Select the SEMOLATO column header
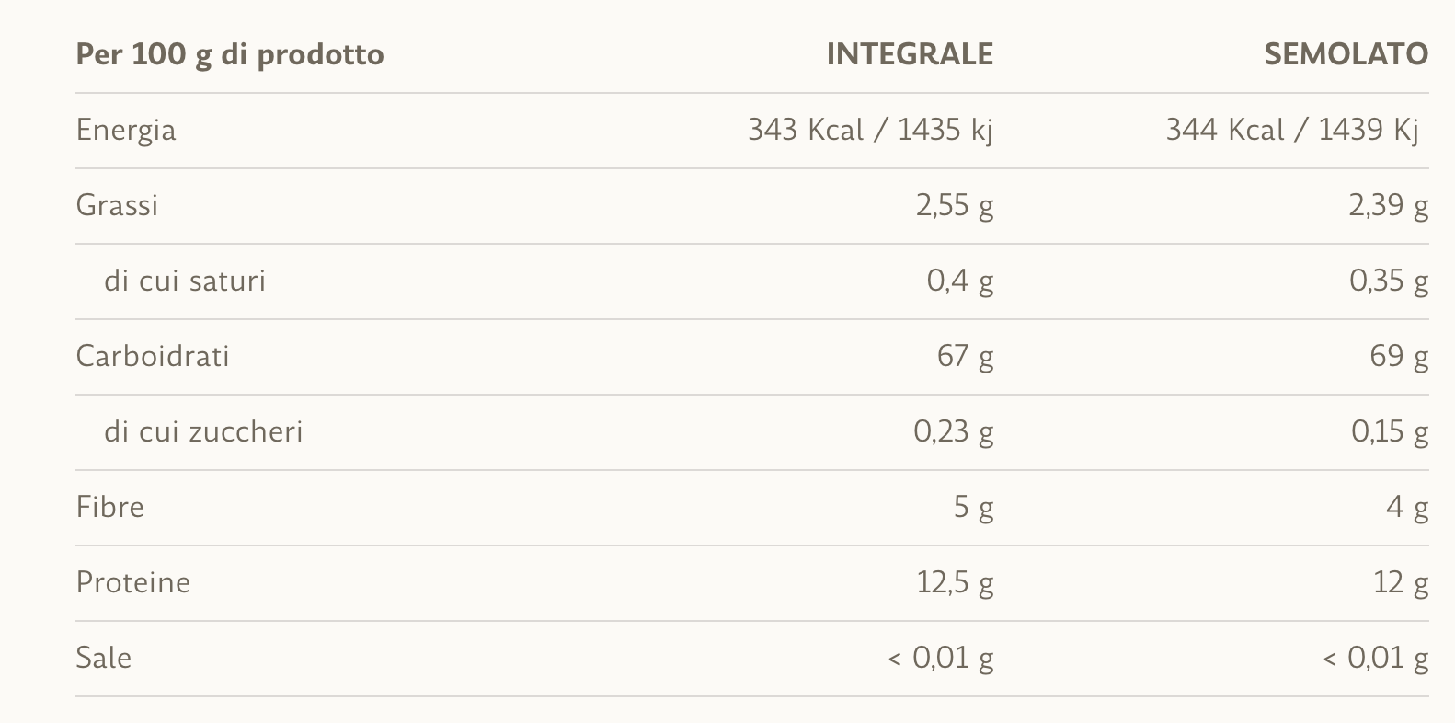 click(1346, 55)
